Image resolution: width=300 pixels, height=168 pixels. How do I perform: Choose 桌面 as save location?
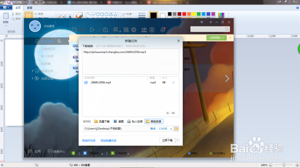(x=118, y=121)
